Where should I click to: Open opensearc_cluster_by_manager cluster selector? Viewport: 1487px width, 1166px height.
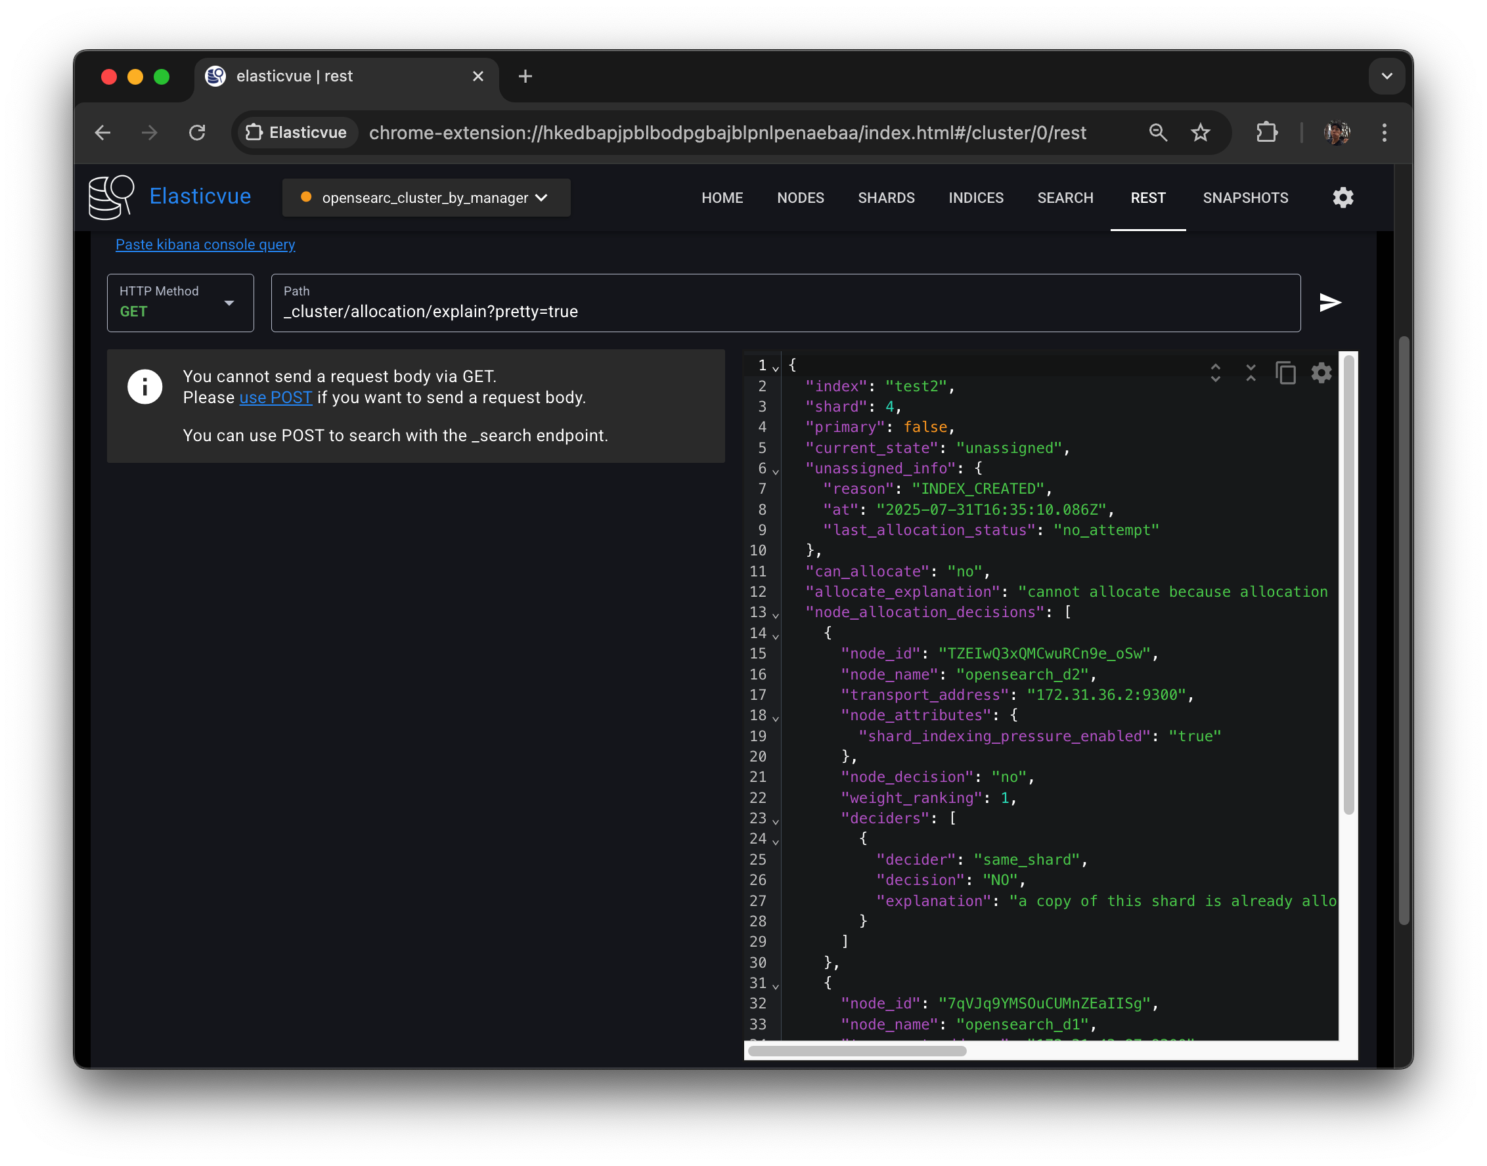tap(426, 198)
